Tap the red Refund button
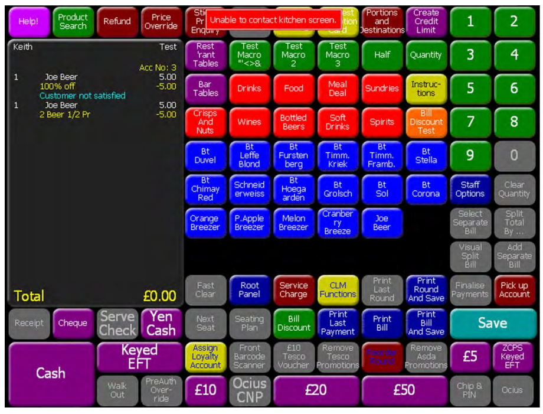Viewport: 543px width, 414px height. tap(117, 22)
